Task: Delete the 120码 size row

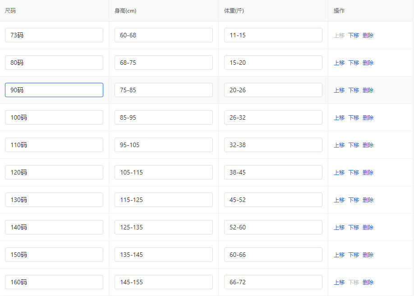Action: pyautogui.click(x=368, y=173)
